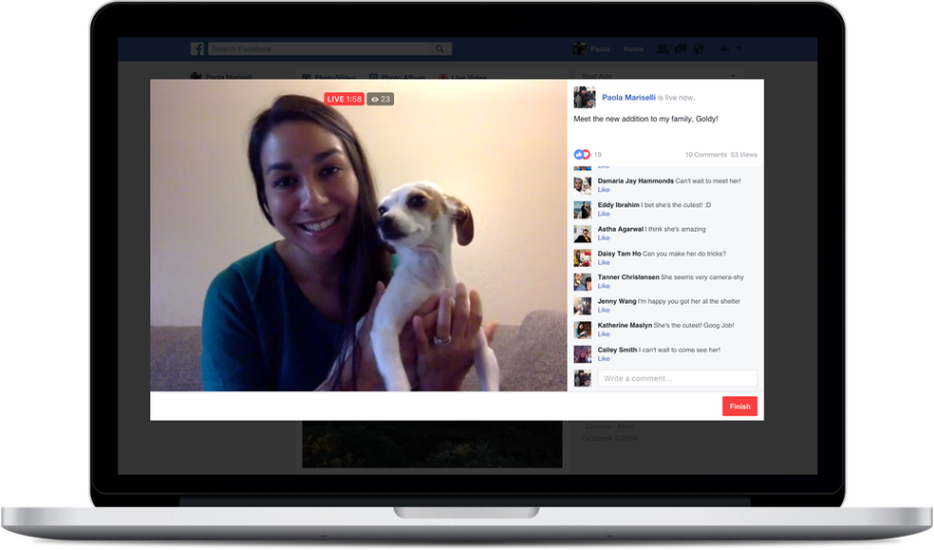Click the search magnifier icon

(440, 49)
